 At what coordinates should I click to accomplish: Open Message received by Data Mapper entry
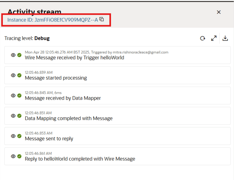pyautogui.click(x=63, y=98)
